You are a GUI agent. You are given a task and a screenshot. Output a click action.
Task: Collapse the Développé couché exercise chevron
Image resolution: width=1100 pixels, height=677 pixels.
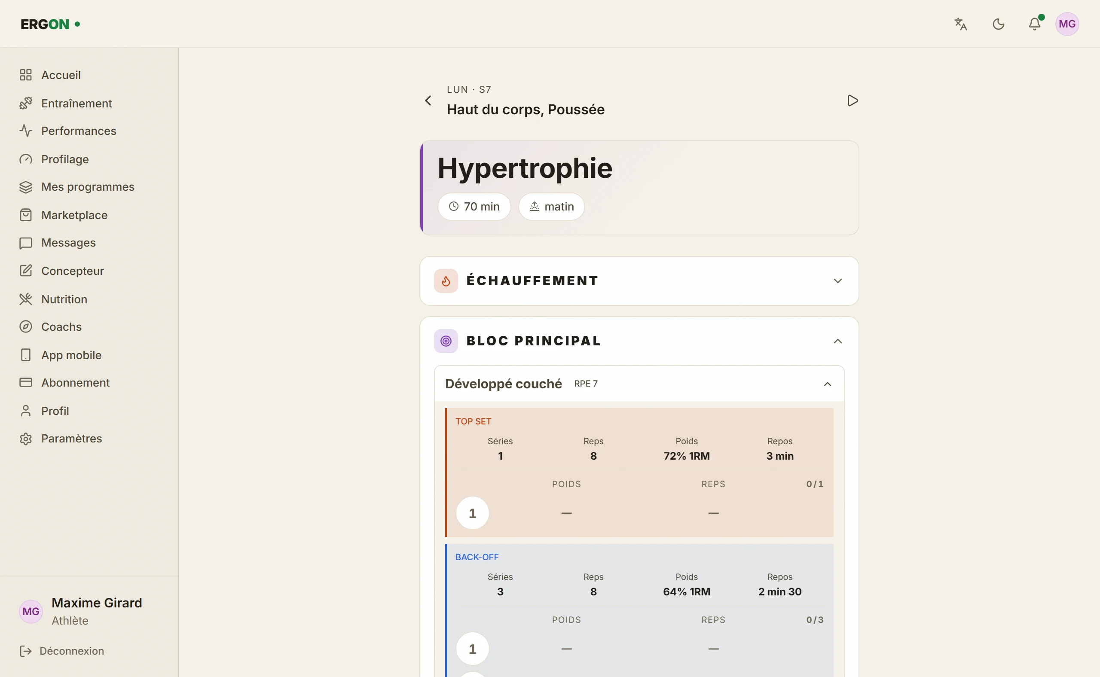pyautogui.click(x=827, y=384)
